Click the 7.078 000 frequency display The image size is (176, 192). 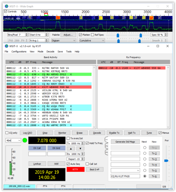point(47,141)
